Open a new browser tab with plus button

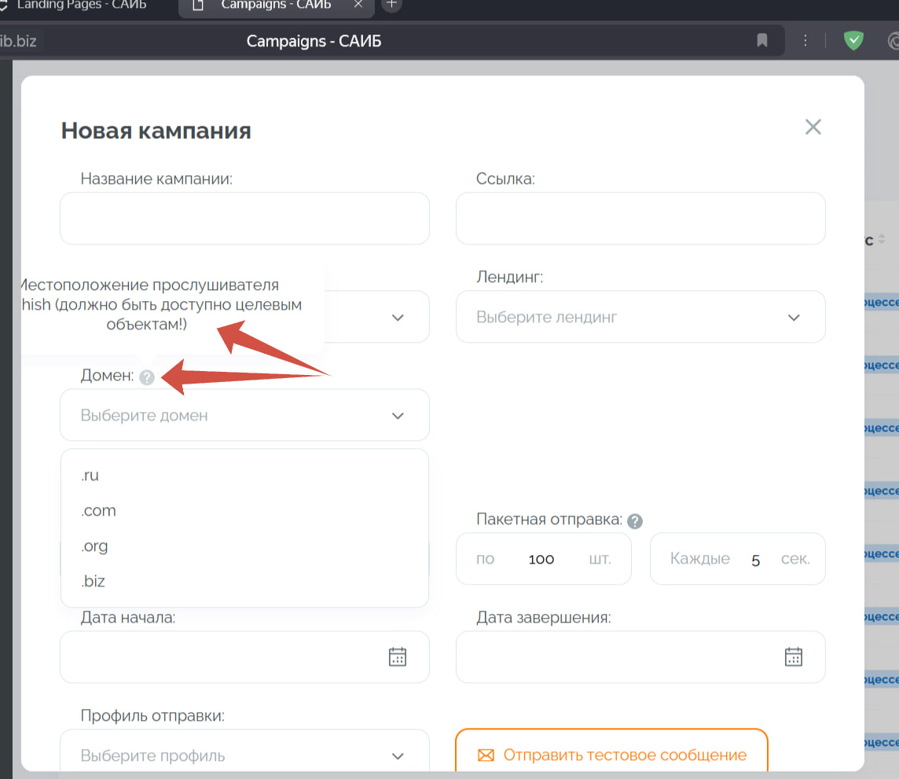pos(391,6)
